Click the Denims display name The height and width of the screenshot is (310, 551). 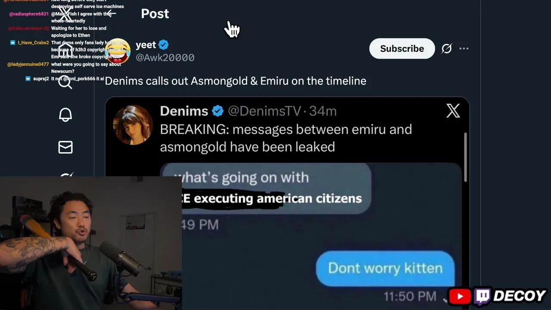(184, 111)
